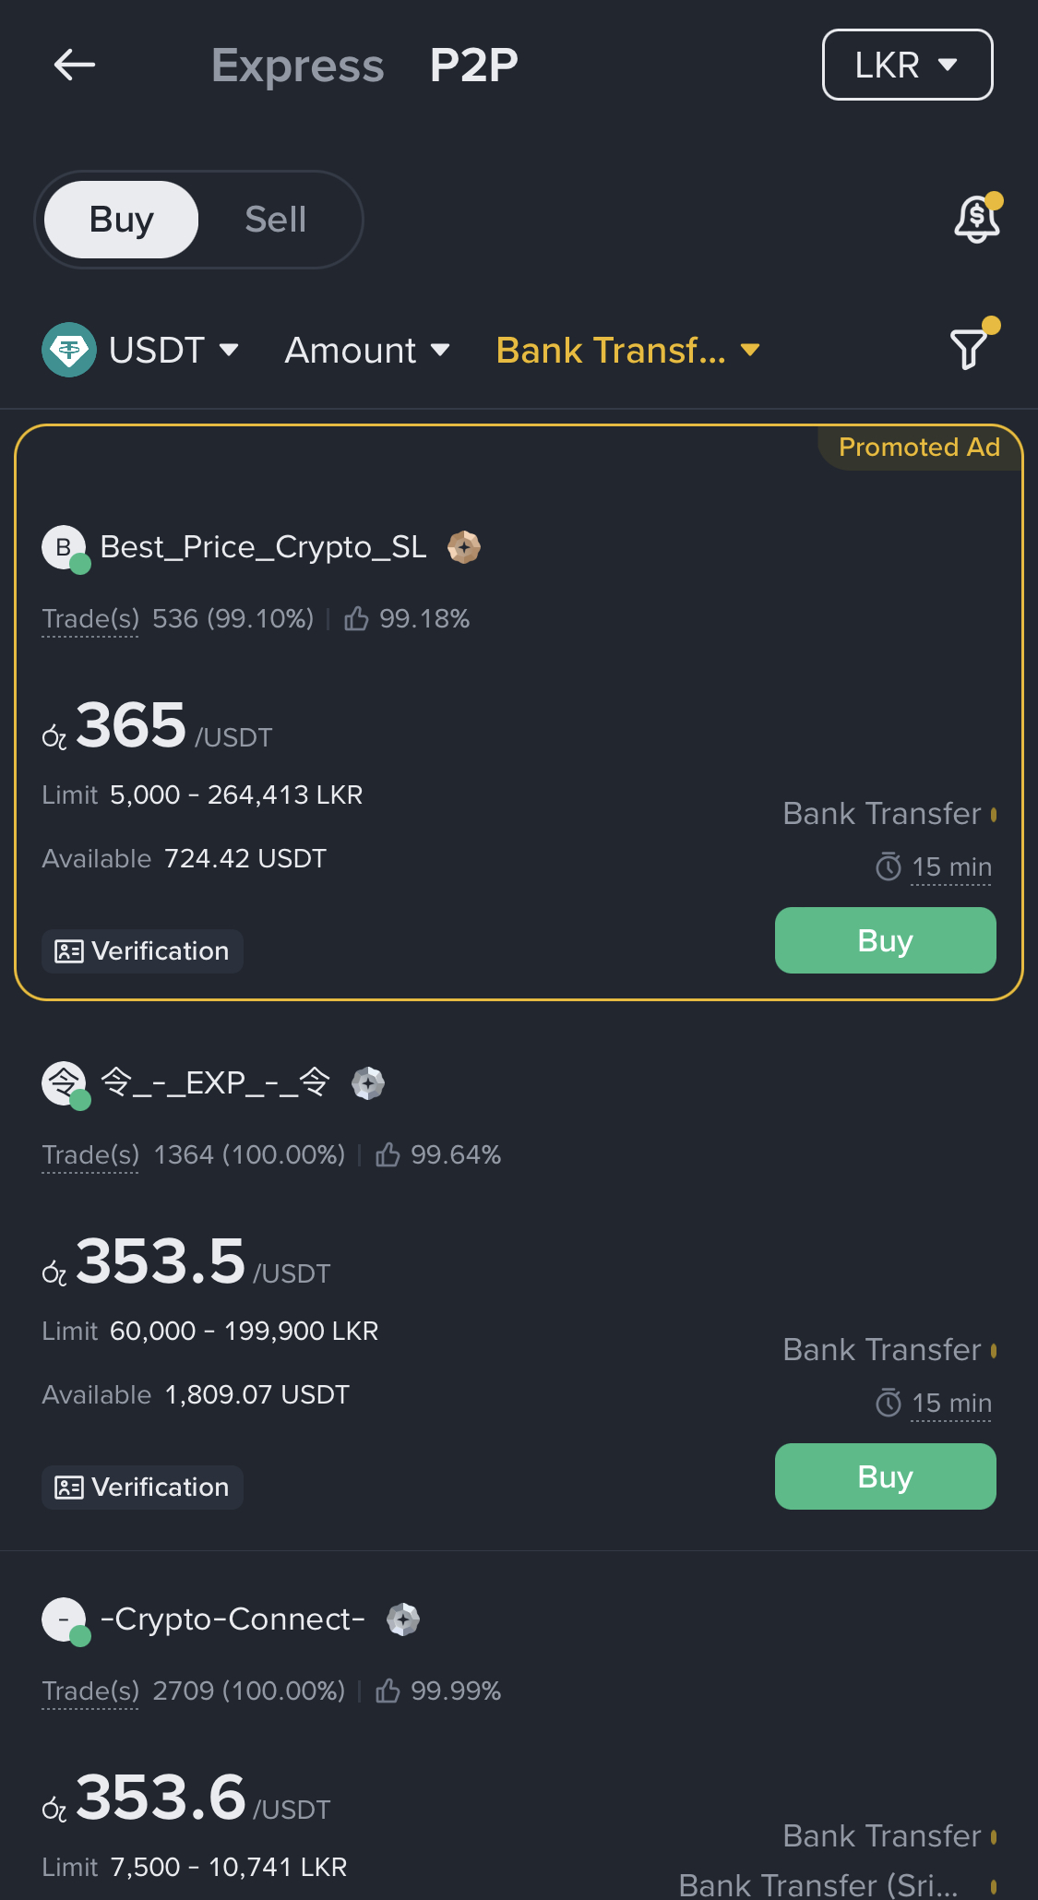This screenshot has height=1900, width=1038.
Task: Open the price alert bell icon
Action: pos(976,219)
